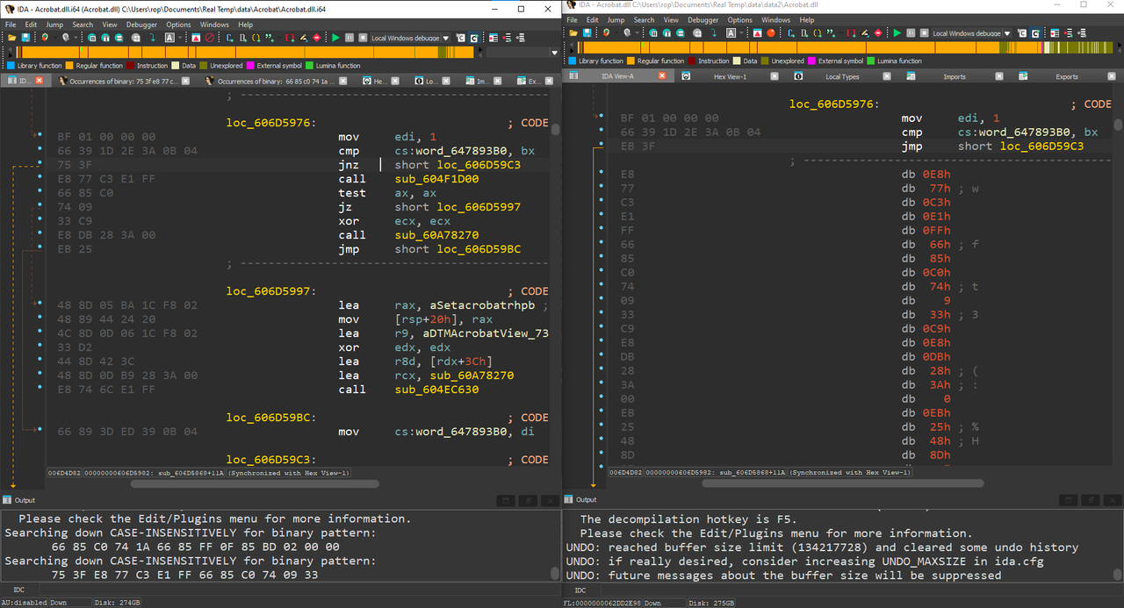Open Debugger menu in Acrobat.dll.i64 window
Image resolution: width=1124 pixels, height=608 pixels.
[x=141, y=25]
